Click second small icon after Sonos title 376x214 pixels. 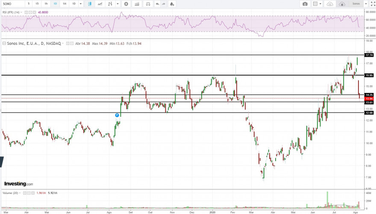coord(71,43)
